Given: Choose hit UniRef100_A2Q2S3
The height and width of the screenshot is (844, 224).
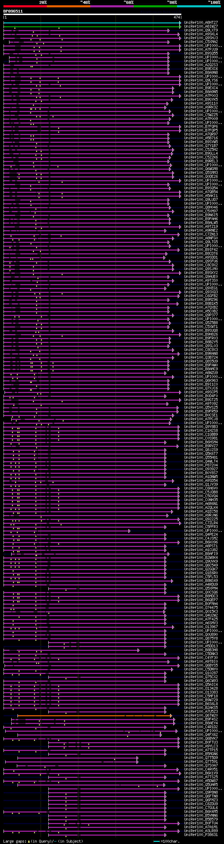Looking at the screenshot, I should [201, 65].
